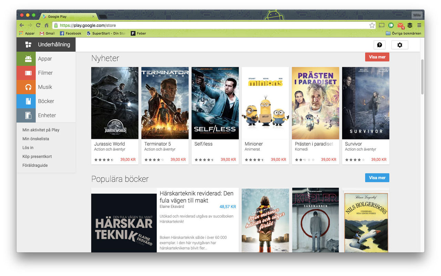Open the Övriga bokmärken folder
This screenshot has width=441, height=276.
403,33
